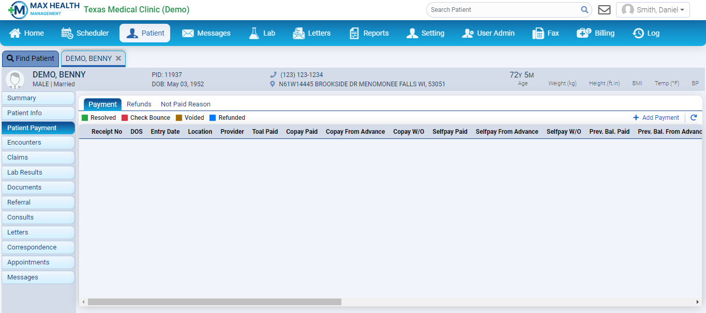Select the Voided status indicator
Screen dimensions: 706x313
coord(178,117)
